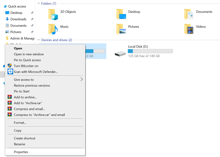Click the Videos folder name
Viewport: 220px width, 157px height.
coord(201,27)
